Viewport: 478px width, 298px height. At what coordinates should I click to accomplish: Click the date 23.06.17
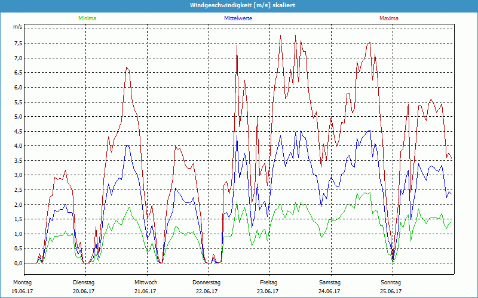coord(268,291)
